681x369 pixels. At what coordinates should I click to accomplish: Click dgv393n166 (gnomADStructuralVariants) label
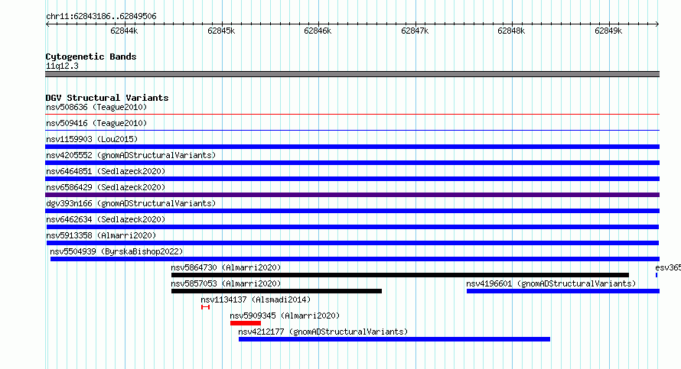click(131, 203)
